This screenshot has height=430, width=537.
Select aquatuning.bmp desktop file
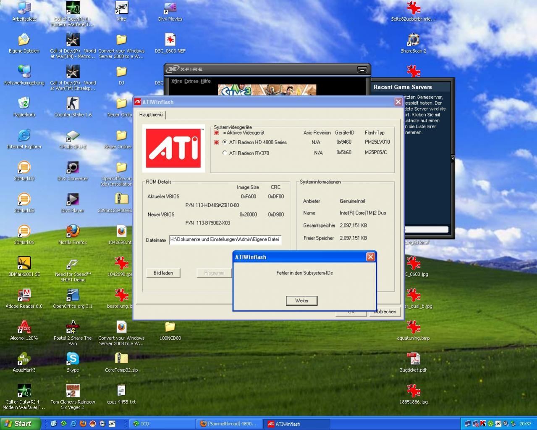413,331
